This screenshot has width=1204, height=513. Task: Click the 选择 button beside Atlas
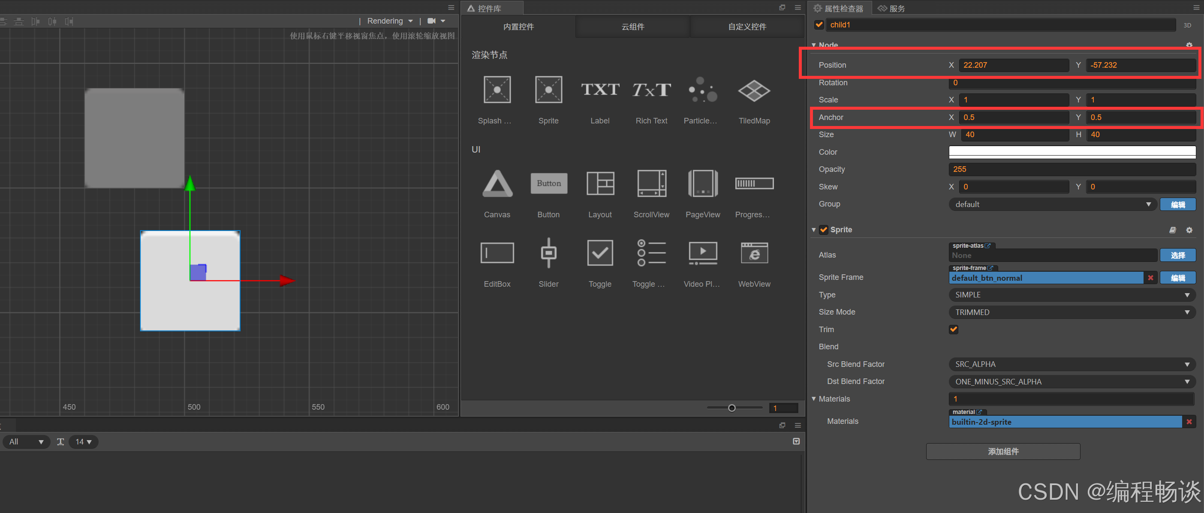point(1177,255)
